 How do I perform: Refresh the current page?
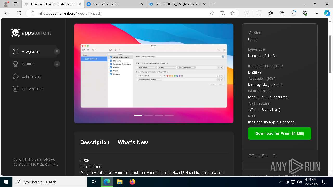click(x=19, y=13)
